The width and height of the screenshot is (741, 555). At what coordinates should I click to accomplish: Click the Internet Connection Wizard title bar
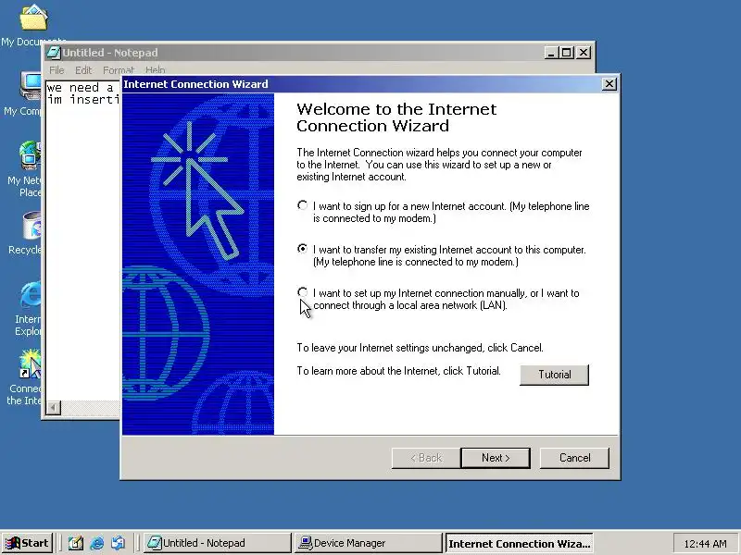(361, 84)
